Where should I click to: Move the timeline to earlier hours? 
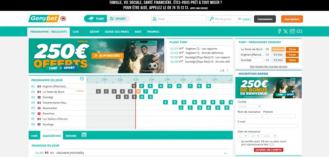tap(88, 80)
